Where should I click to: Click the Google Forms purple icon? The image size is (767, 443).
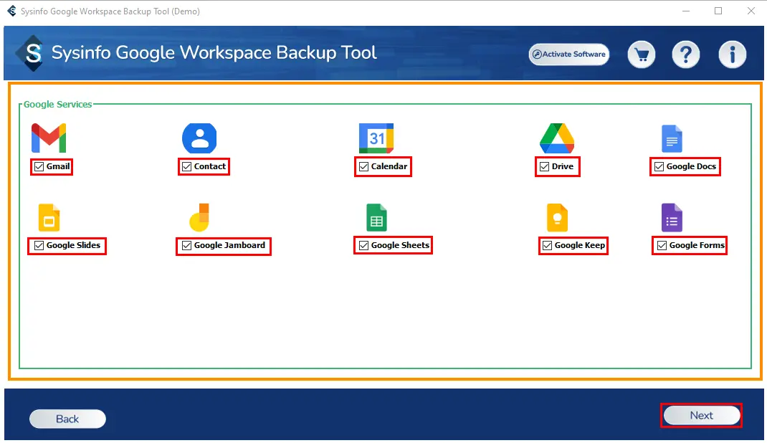pyautogui.click(x=672, y=218)
